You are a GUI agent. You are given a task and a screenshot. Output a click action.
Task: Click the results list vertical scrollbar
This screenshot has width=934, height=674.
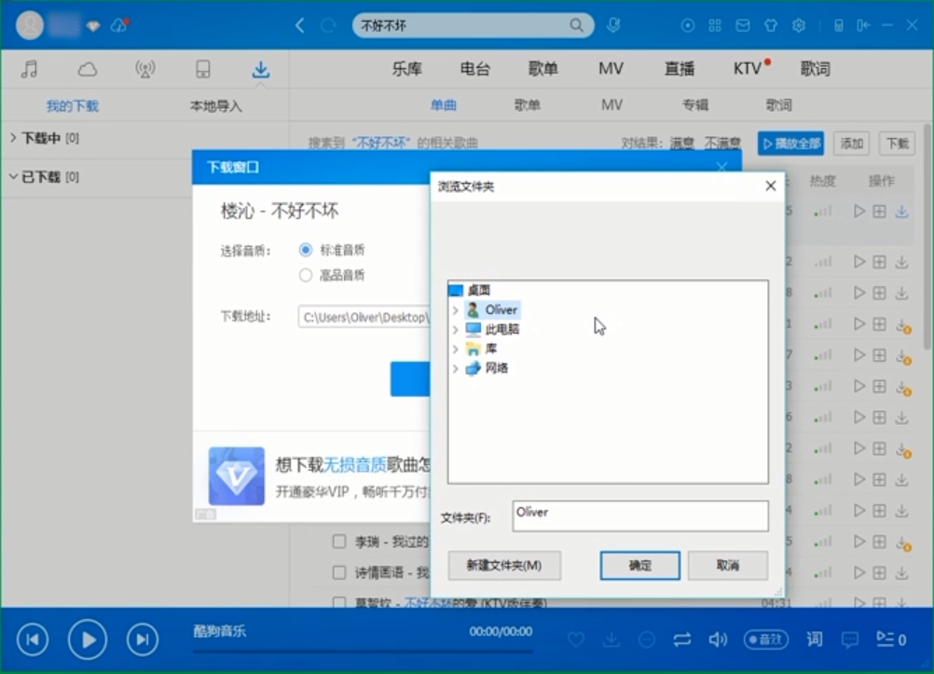coord(927,237)
